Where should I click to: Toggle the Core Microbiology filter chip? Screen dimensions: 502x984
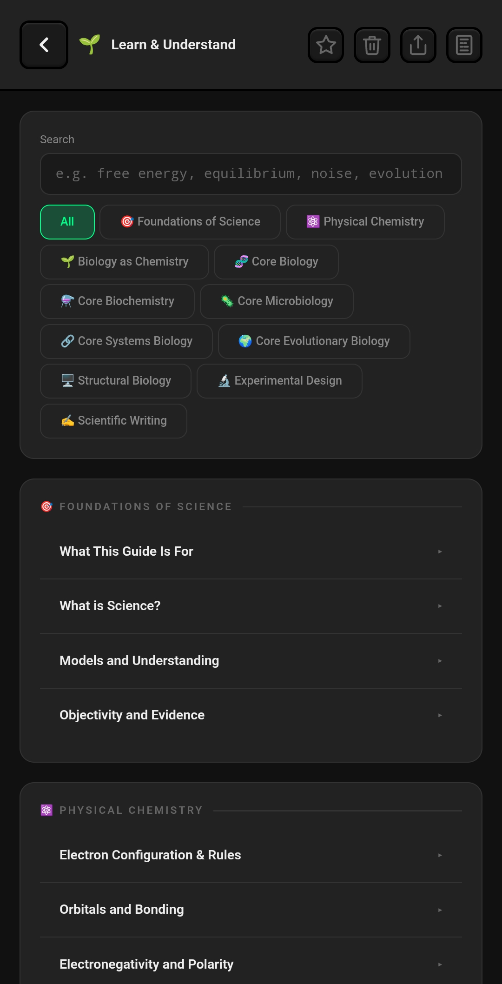pos(277,301)
